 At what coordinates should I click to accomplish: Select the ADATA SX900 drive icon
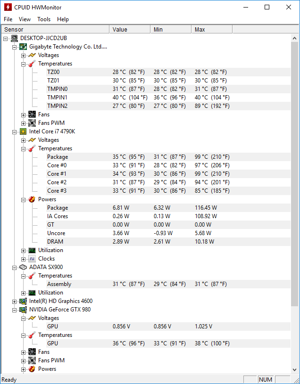tap(23, 267)
